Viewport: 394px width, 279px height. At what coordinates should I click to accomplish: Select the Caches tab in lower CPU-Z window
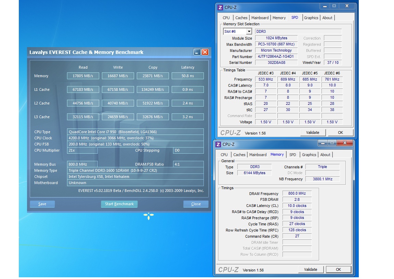pyautogui.click(x=239, y=155)
